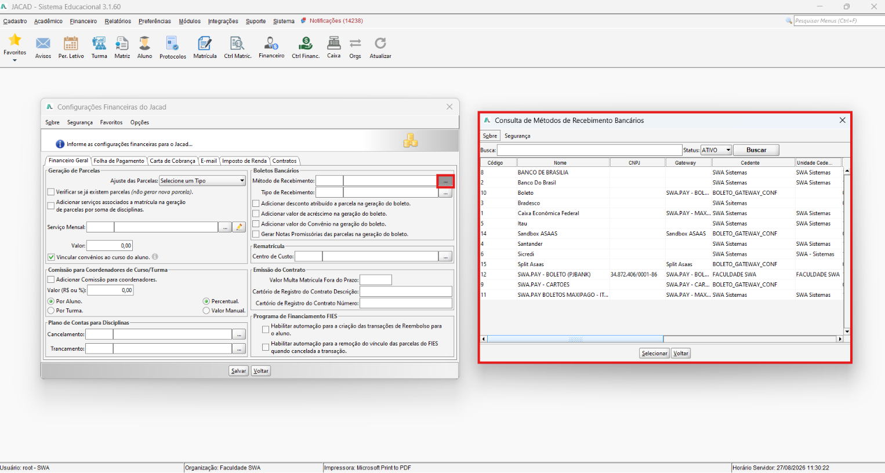Viewport: 885px width, 473px height.
Task: Open Serviço Mensal lookup button
Action: coord(225,227)
